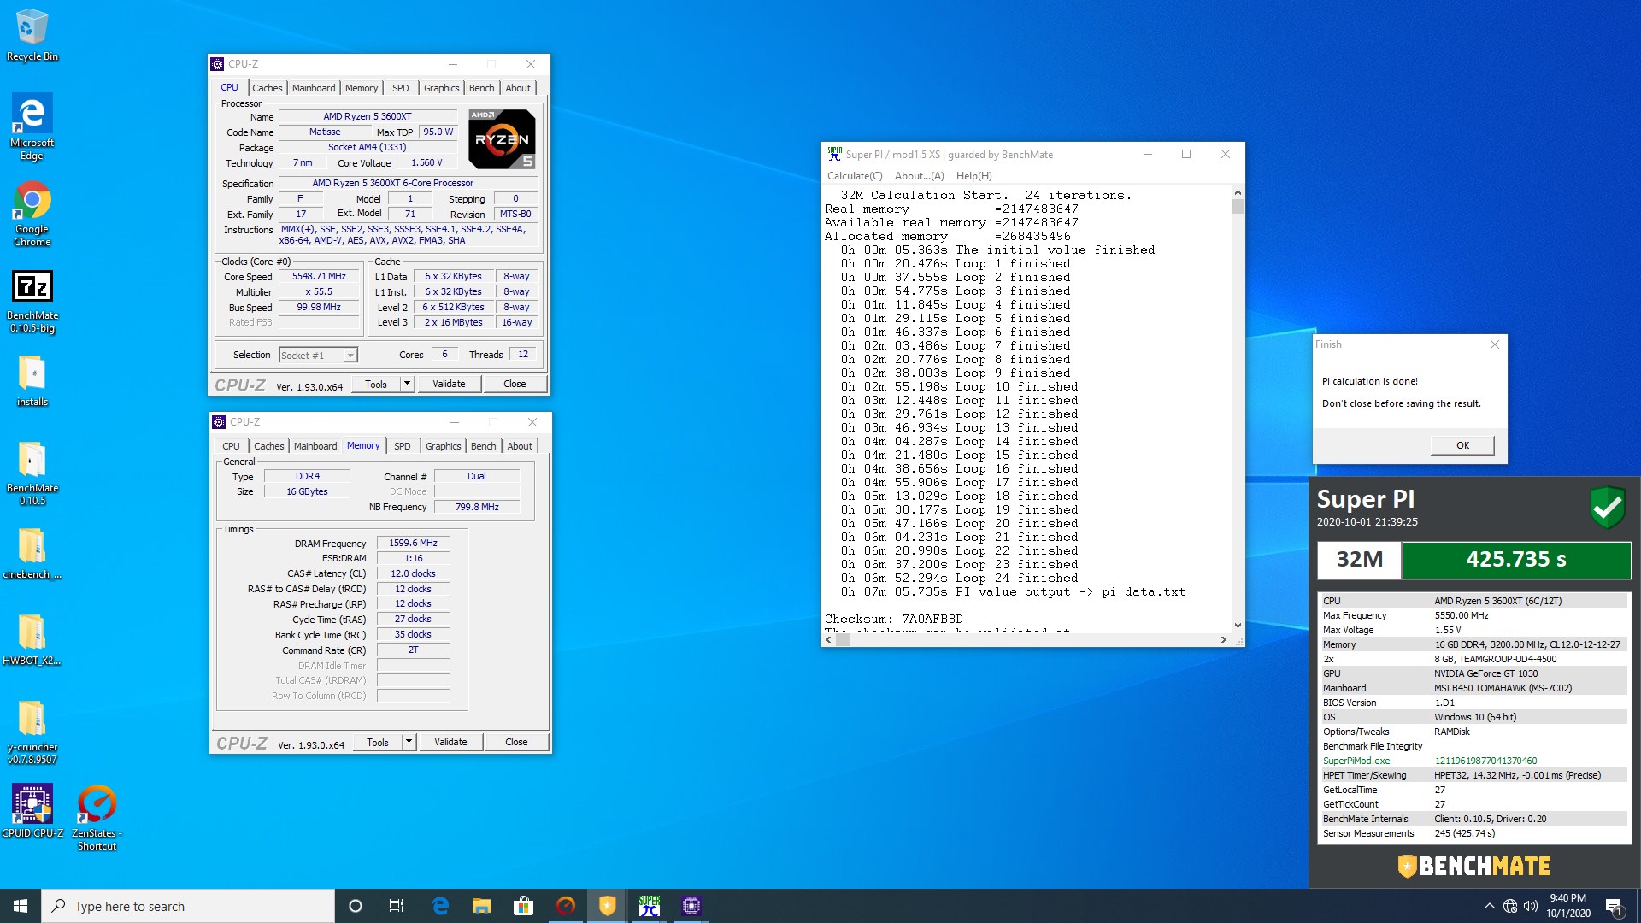Open the ZenStates shortcut icon

click(x=97, y=817)
